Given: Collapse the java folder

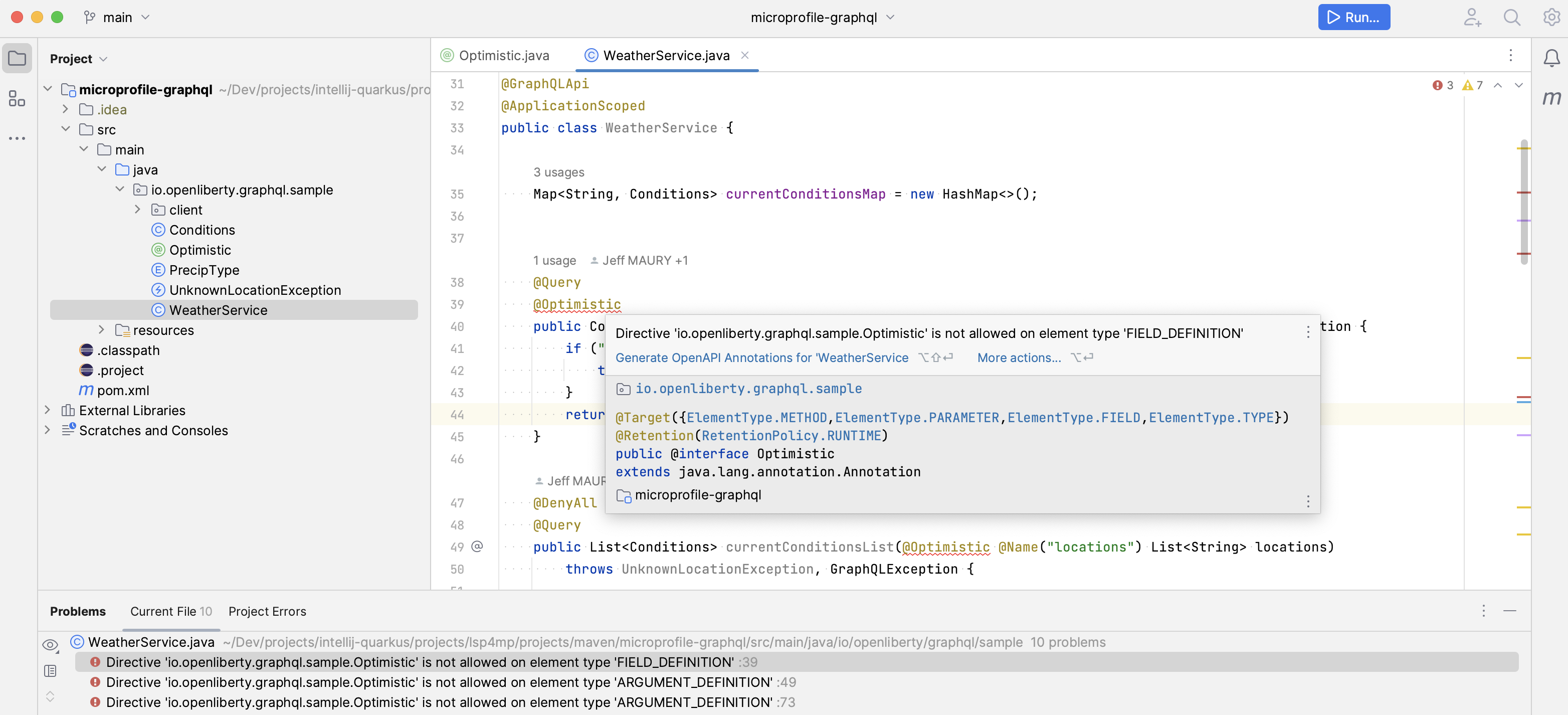Looking at the screenshot, I should tap(102, 169).
